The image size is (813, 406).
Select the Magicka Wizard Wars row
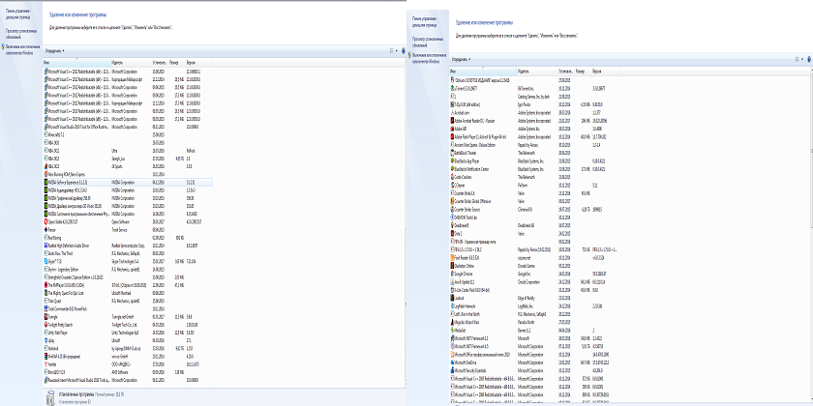tap(534, 322)
